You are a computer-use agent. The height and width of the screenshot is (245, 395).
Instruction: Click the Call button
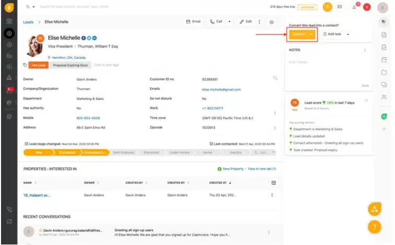pyautogui.click(x=216, y=21)
